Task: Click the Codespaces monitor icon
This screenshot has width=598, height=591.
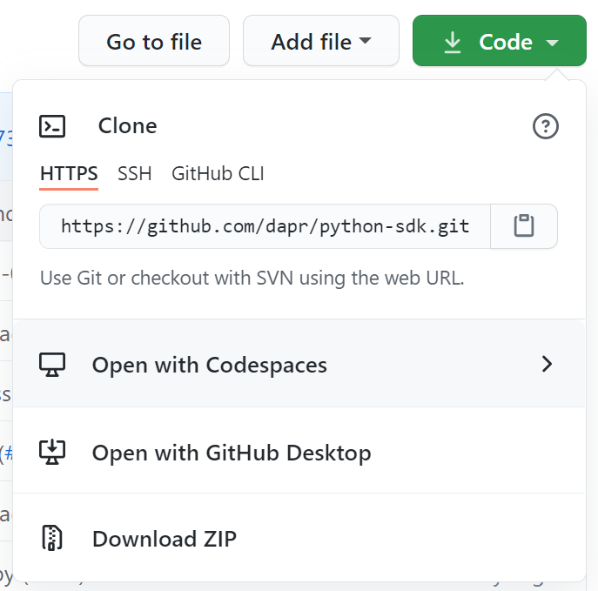Action: [52, 364]
